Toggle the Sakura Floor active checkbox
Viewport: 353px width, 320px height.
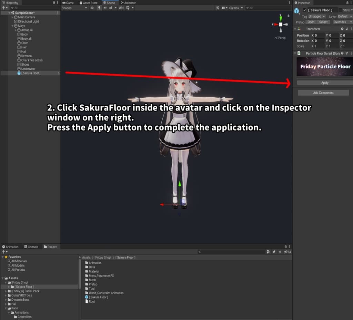pos(304,10)
